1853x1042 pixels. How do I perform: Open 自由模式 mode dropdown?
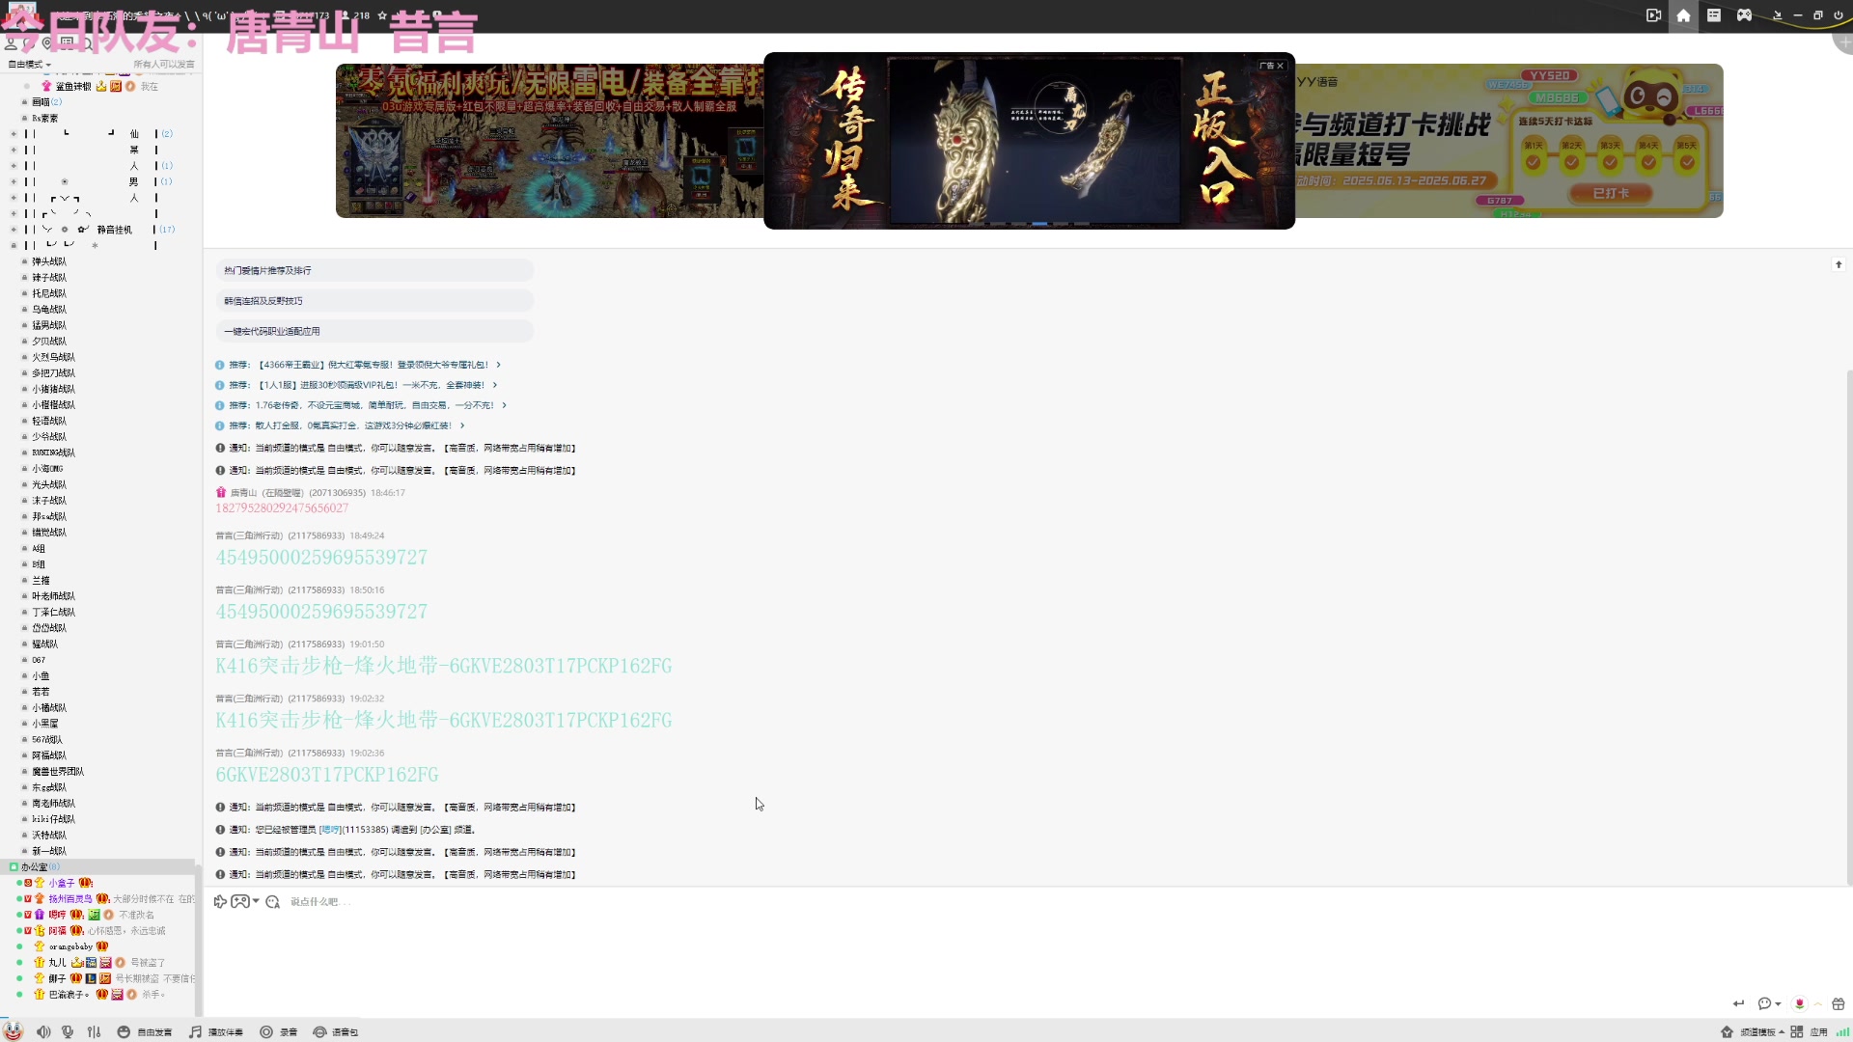[x=30, y=65]
